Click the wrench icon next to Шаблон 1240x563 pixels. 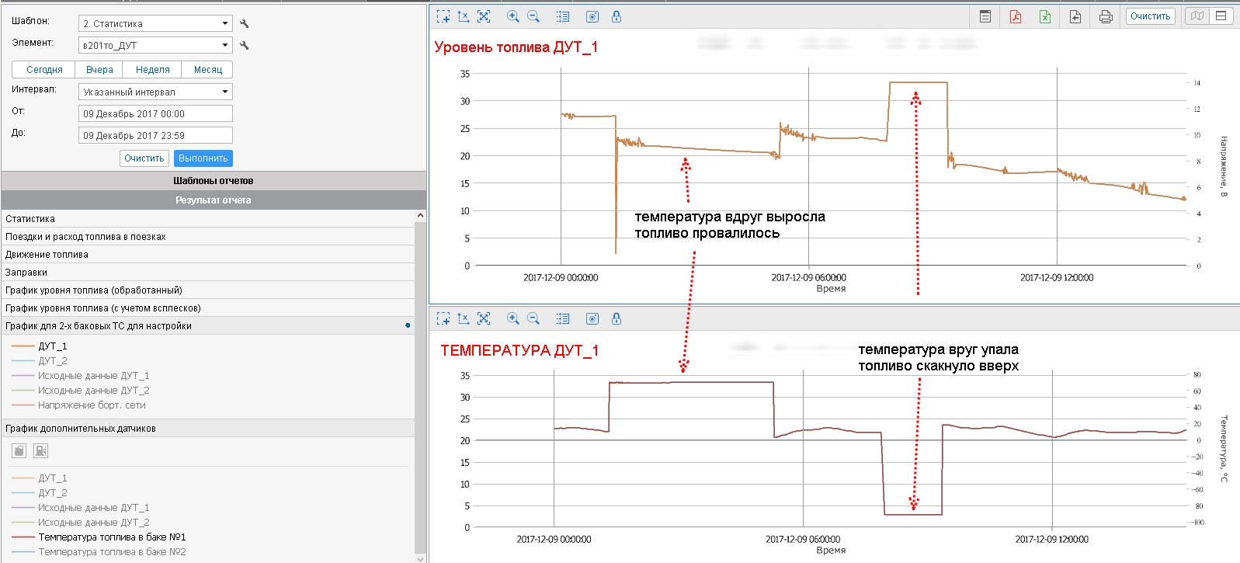tap(245, 24)
